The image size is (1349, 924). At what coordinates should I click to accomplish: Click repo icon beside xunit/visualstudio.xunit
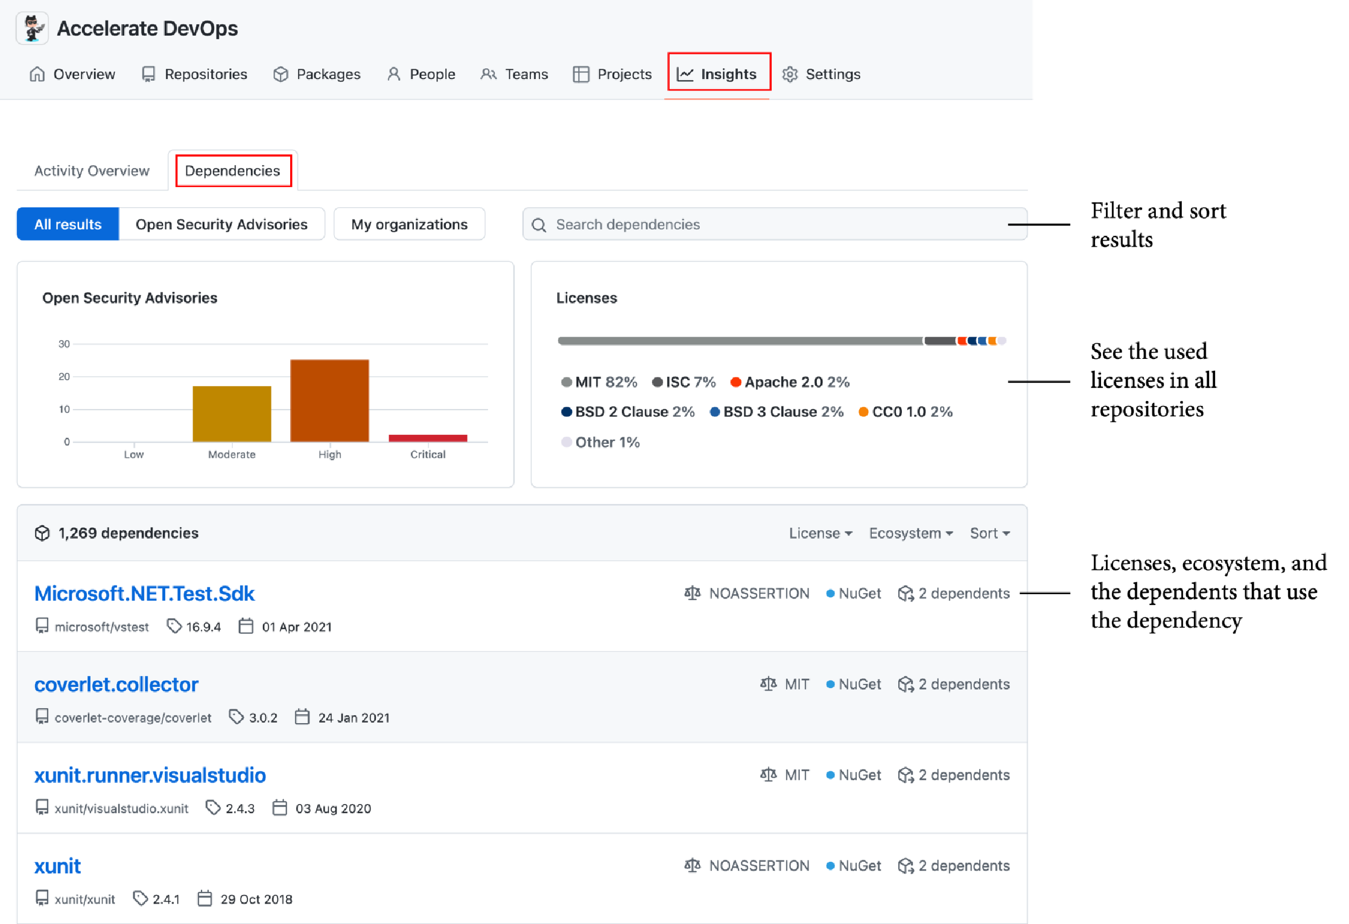(x=42, y=808)
